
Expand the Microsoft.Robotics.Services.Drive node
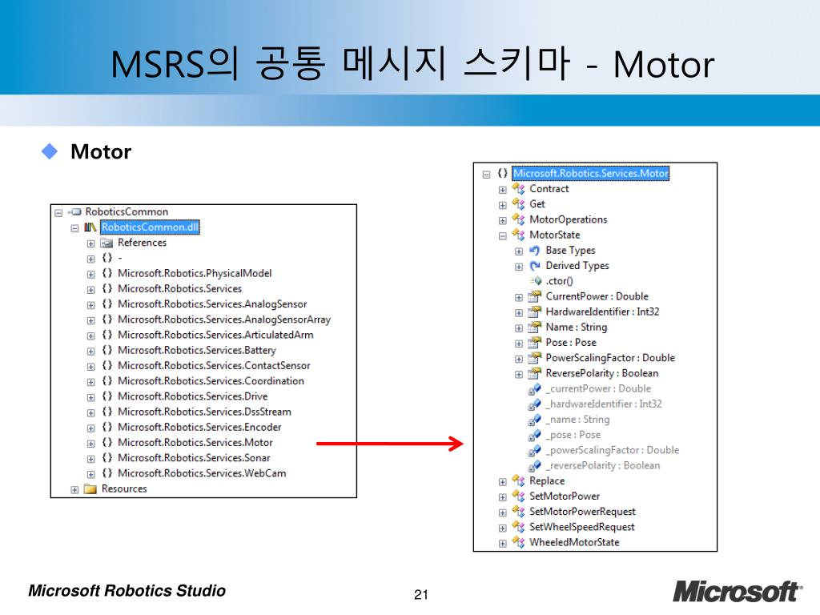click(x=91, y=397)
